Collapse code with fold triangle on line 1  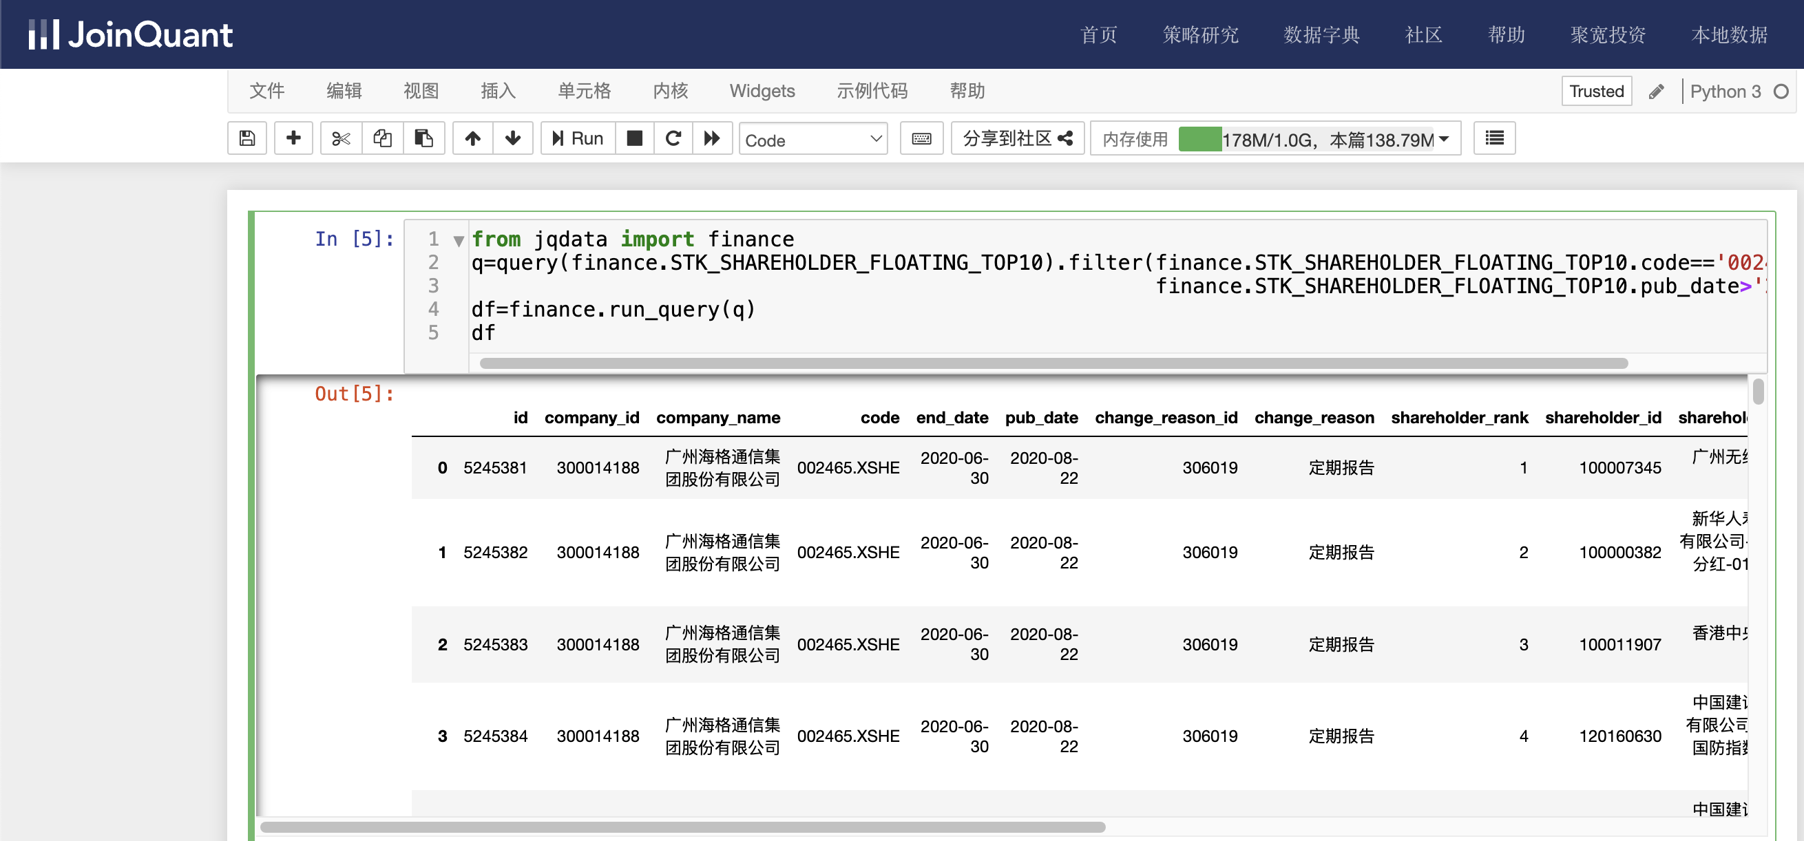point(459,241)
